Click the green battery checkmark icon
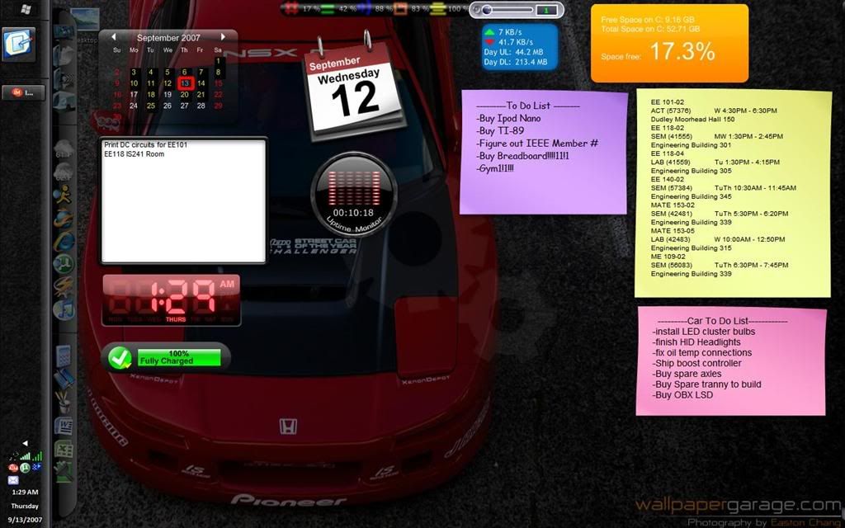Viewport: 845px width, 528px height. point(120,357)
